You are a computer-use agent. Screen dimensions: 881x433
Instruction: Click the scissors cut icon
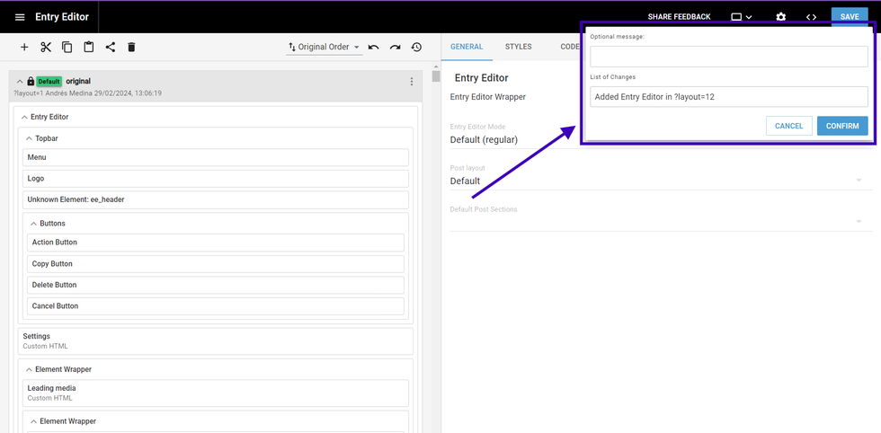click(x=46, y=47)
